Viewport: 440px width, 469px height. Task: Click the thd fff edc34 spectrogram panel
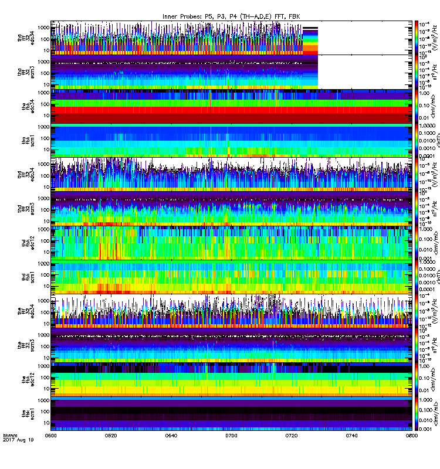(x=231, y=175)
